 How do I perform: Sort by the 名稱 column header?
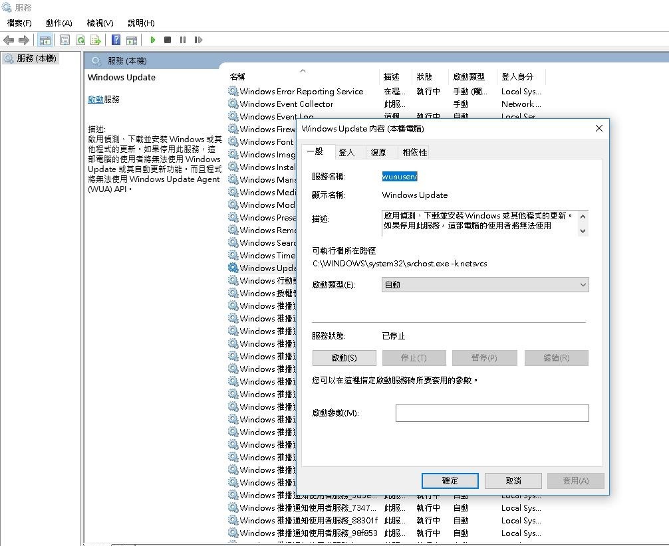(x=303, y=77)
